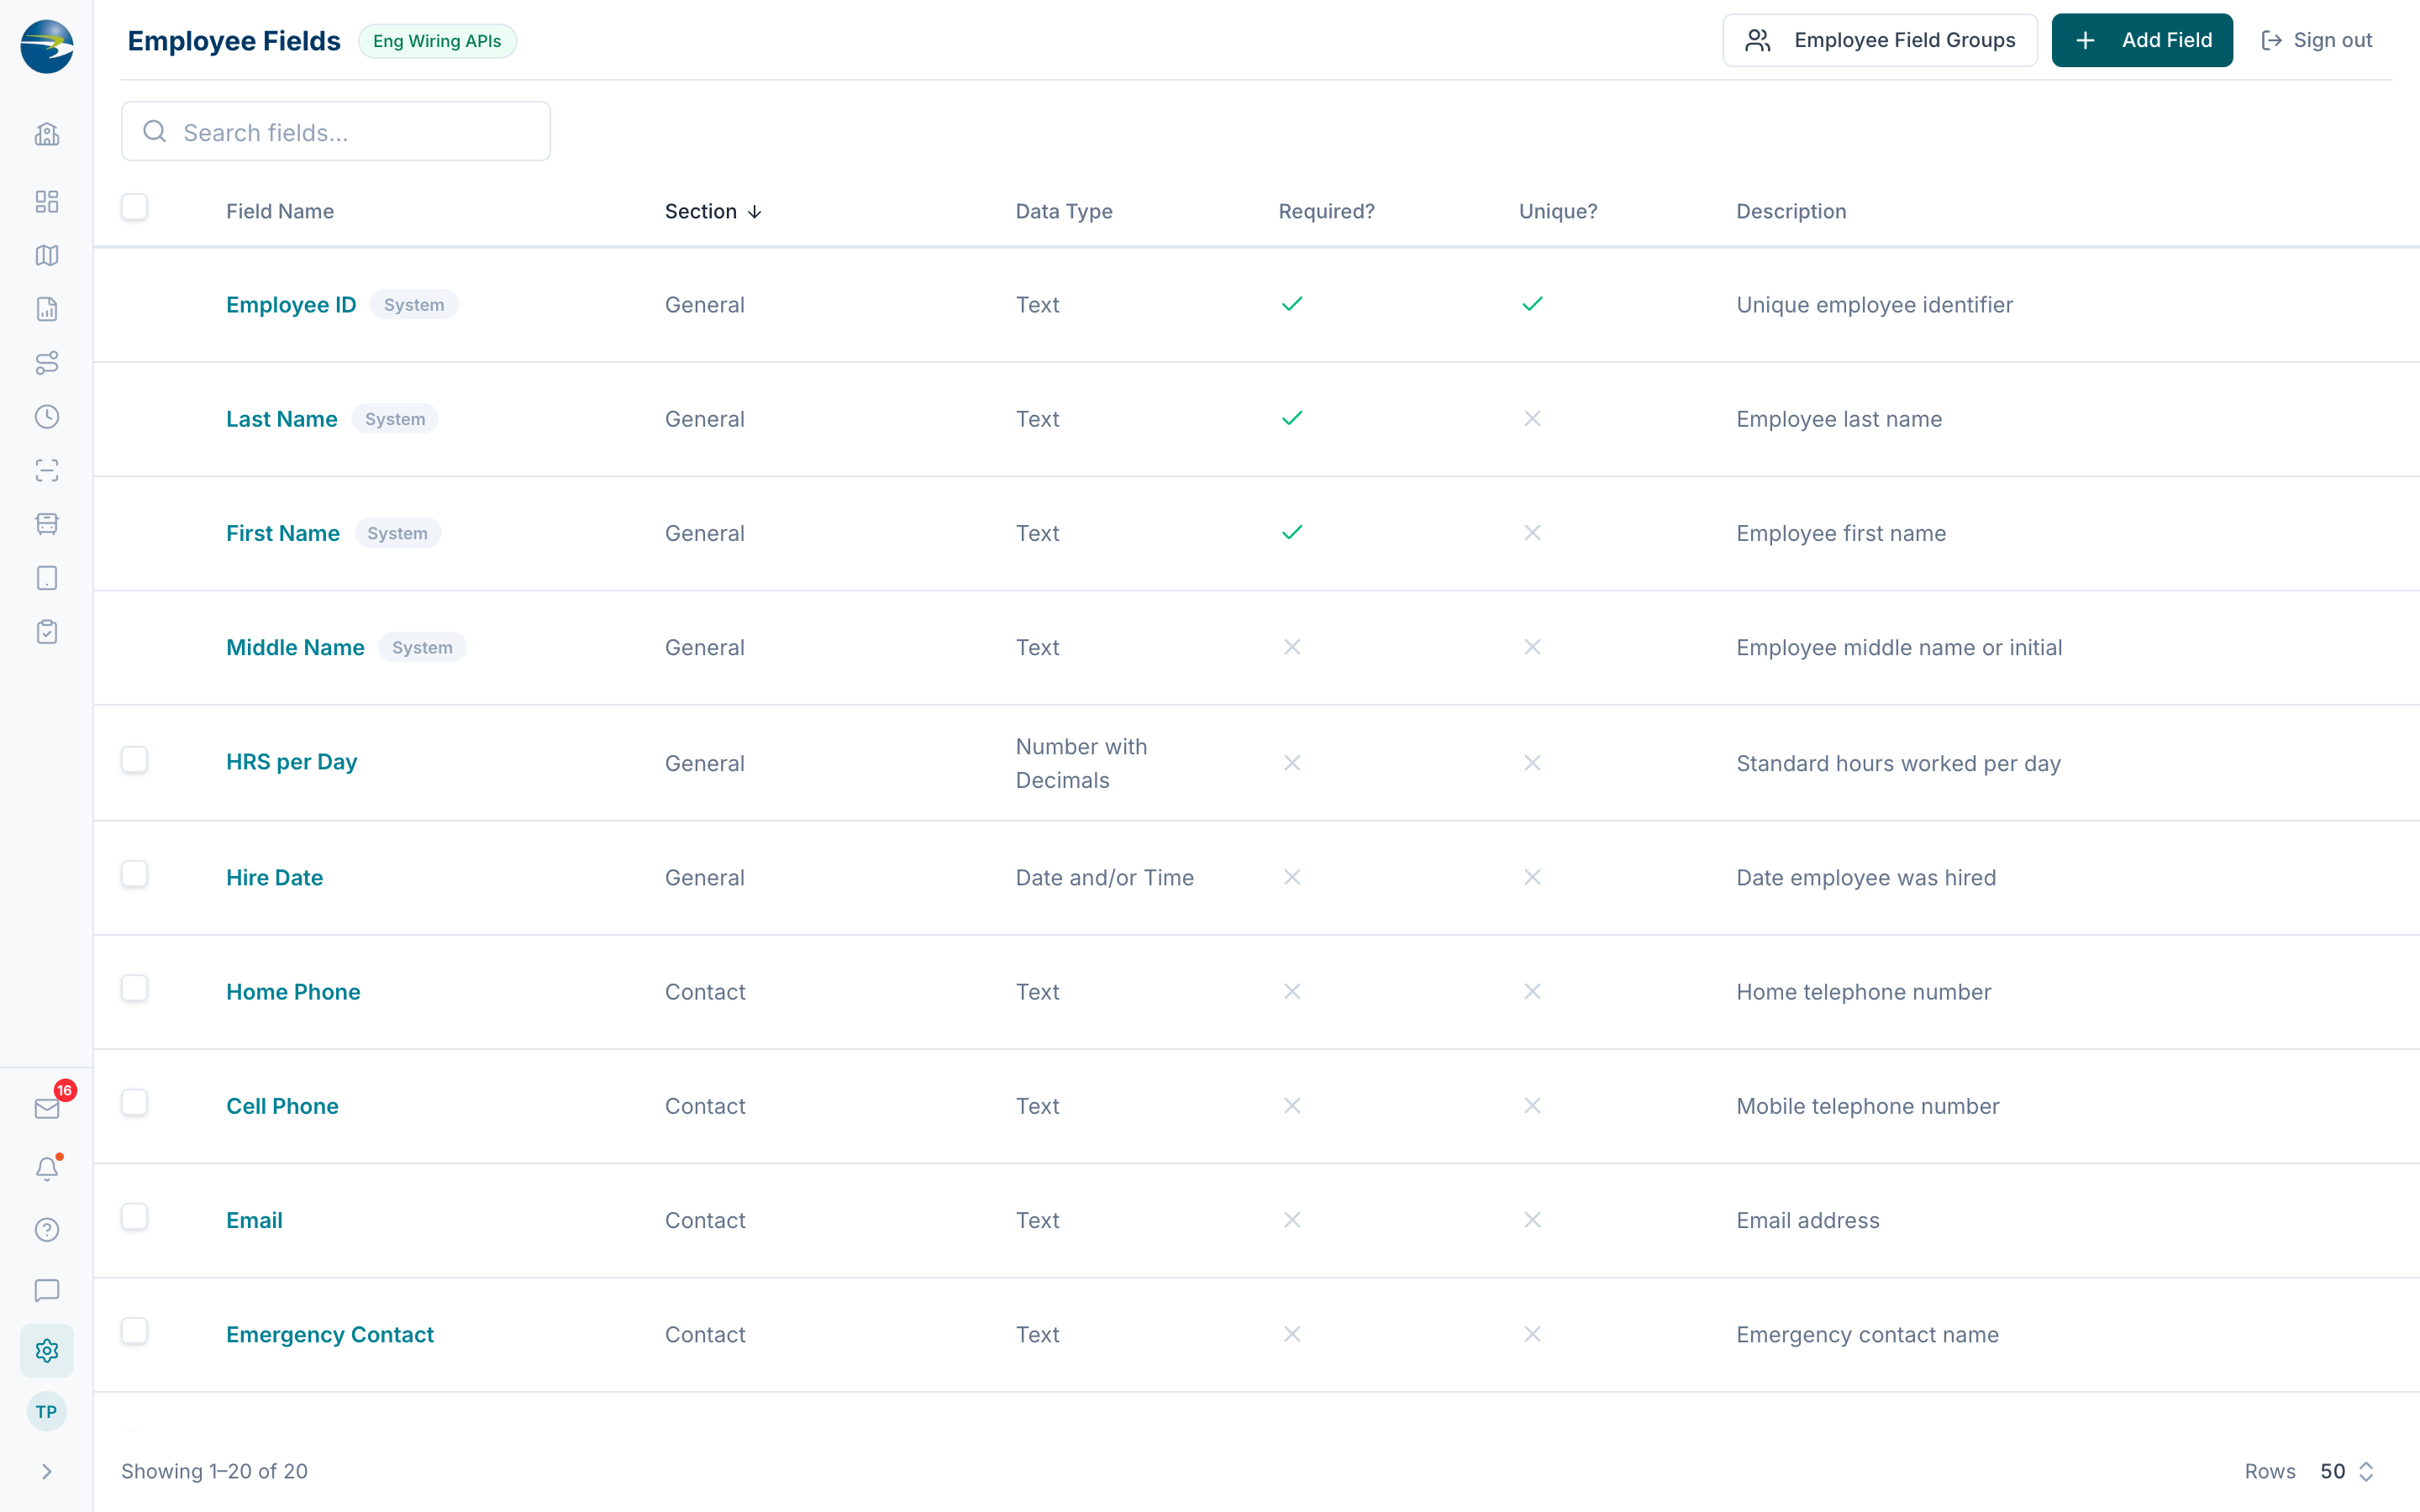Click the sort arrow next to Section
Image resolution: width=2420 pixels, height=1512 pixels.
click(755, 212)
